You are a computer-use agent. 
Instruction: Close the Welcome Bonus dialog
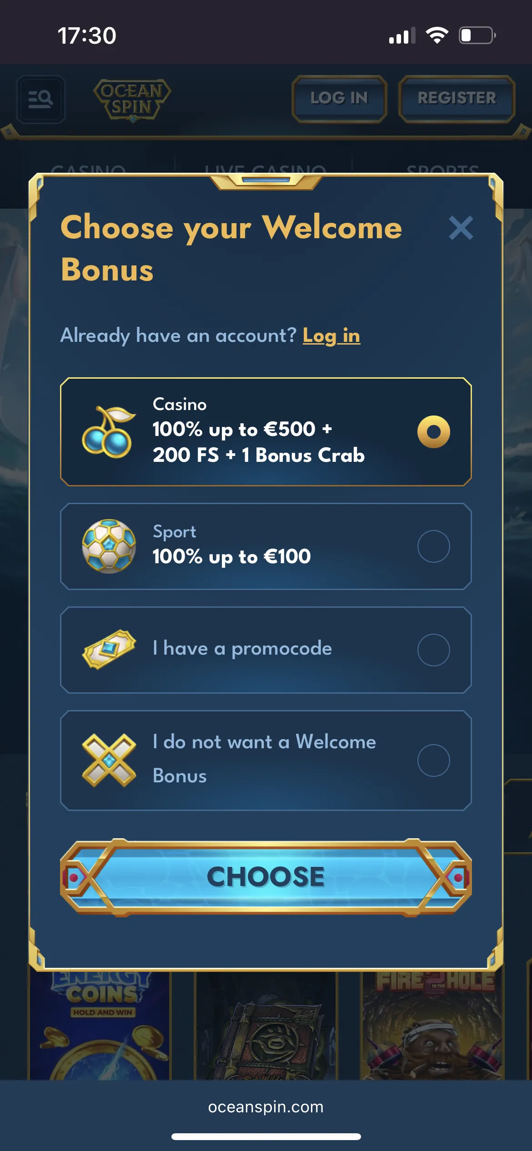point(461,228)
